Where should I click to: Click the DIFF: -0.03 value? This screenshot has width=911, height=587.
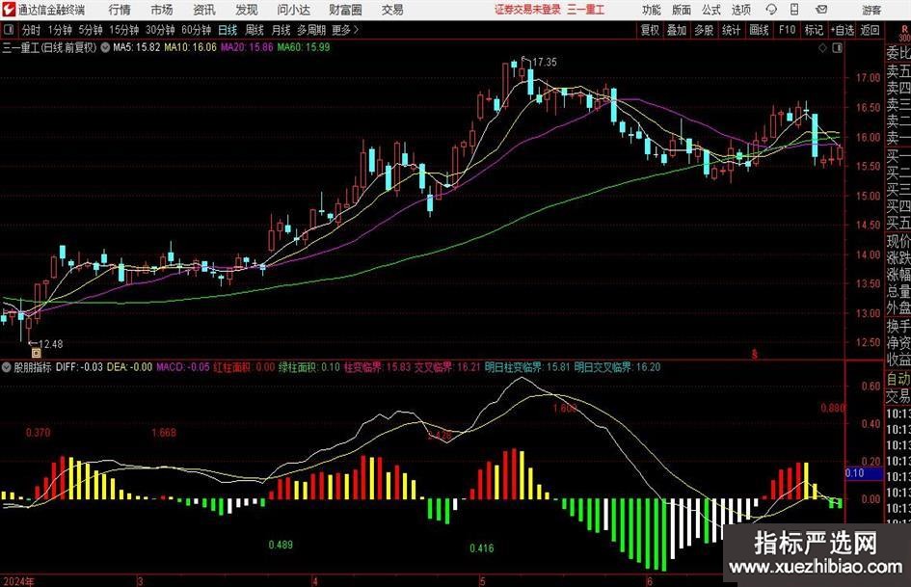point(80,367)
